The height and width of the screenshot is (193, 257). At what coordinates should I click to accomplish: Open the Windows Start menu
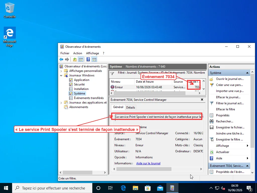click(6, 188)
